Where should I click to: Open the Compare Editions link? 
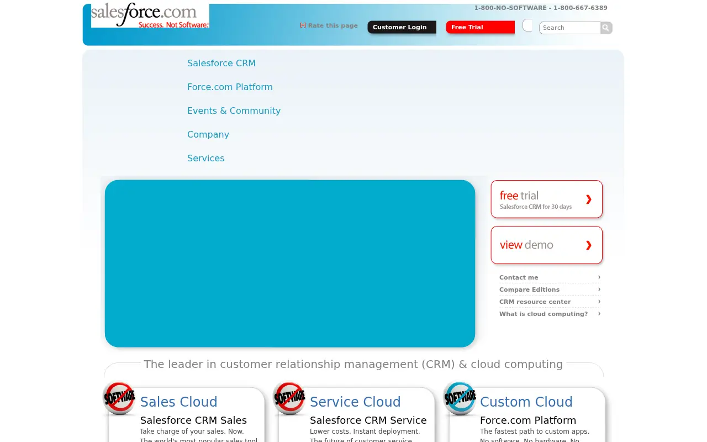(x=529, y=290)
